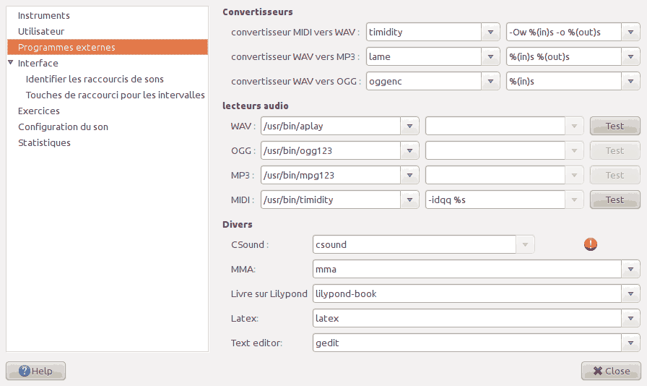Open the Livre sur Lilypond dropdown
647x386 pixels.
631,294
